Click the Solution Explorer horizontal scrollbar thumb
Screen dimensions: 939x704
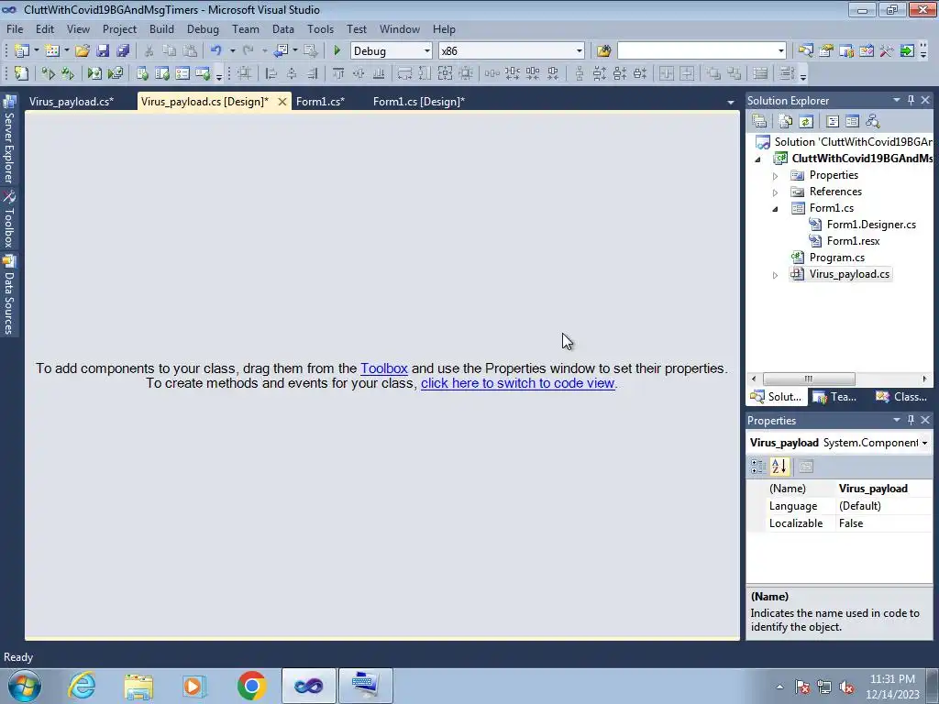[809, 379]
